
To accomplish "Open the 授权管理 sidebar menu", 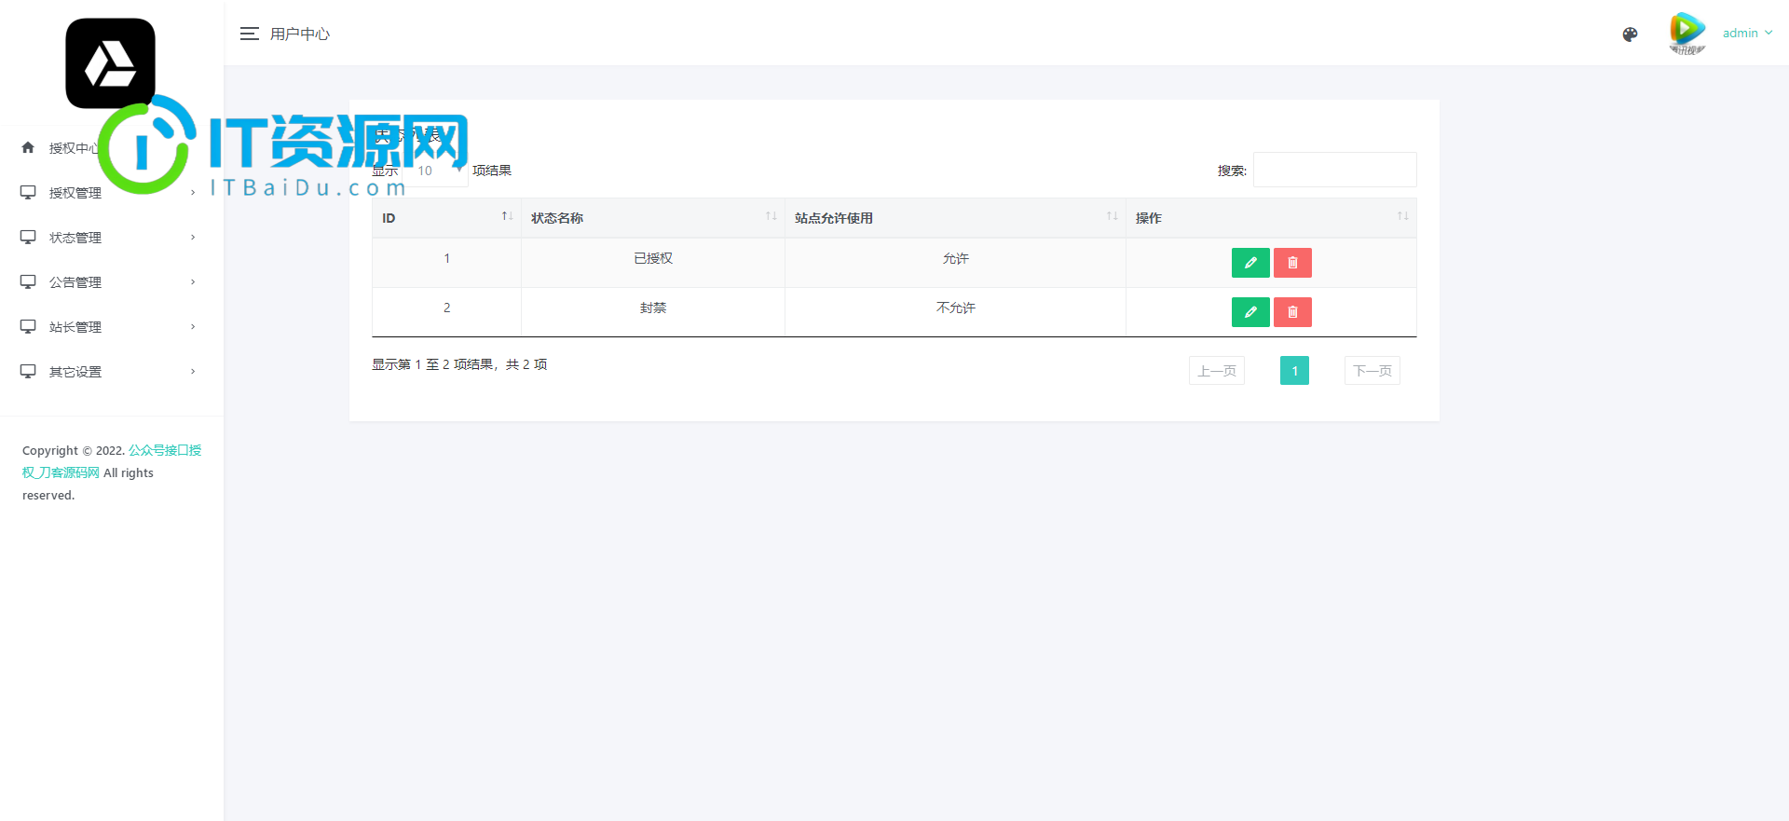I will click(x=111, y=193).
